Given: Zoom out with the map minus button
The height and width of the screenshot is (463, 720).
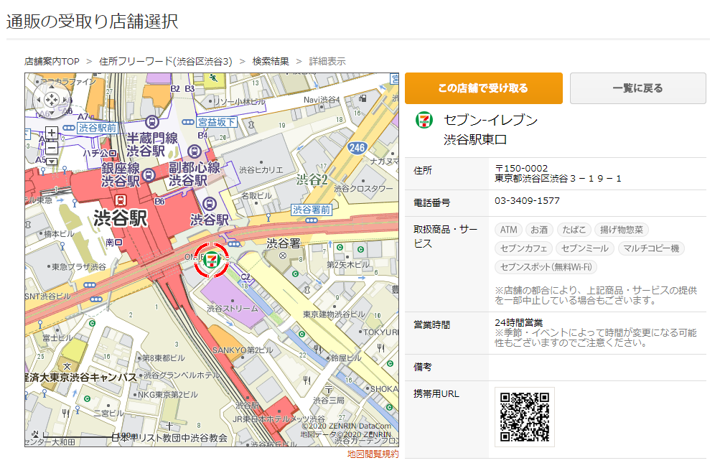Looking at the screenshot, I should coord(52,148).
